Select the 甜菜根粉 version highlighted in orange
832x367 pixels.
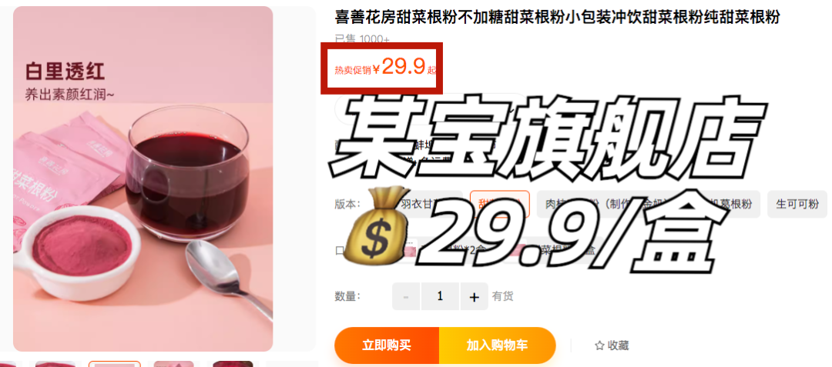point(500,204)
